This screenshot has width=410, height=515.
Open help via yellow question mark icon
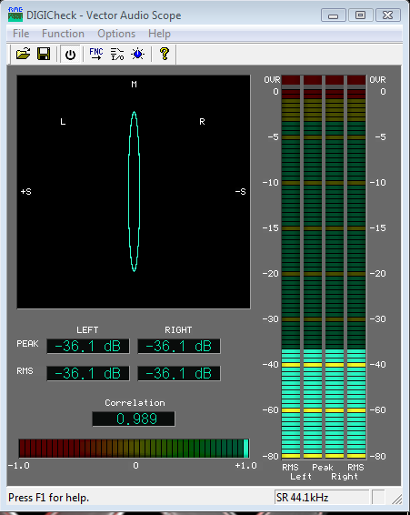[165, 54]
